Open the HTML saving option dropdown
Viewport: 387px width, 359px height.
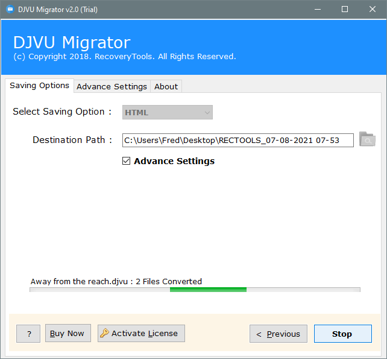pyautogui.click(x=168, y=112)
